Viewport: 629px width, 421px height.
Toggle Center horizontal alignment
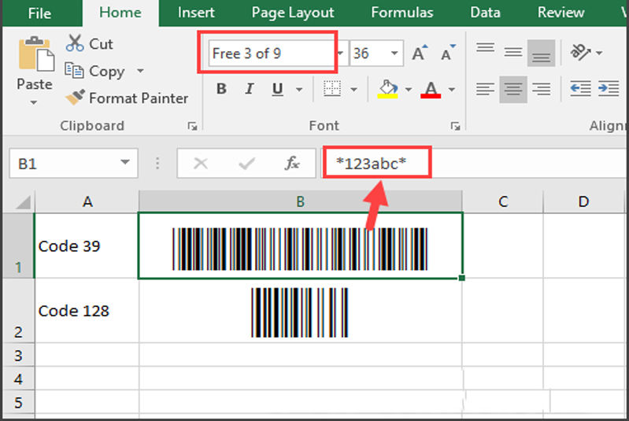513,89
